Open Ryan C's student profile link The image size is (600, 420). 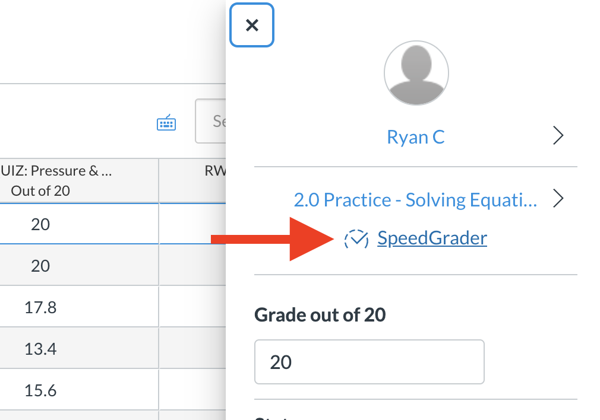415,137
